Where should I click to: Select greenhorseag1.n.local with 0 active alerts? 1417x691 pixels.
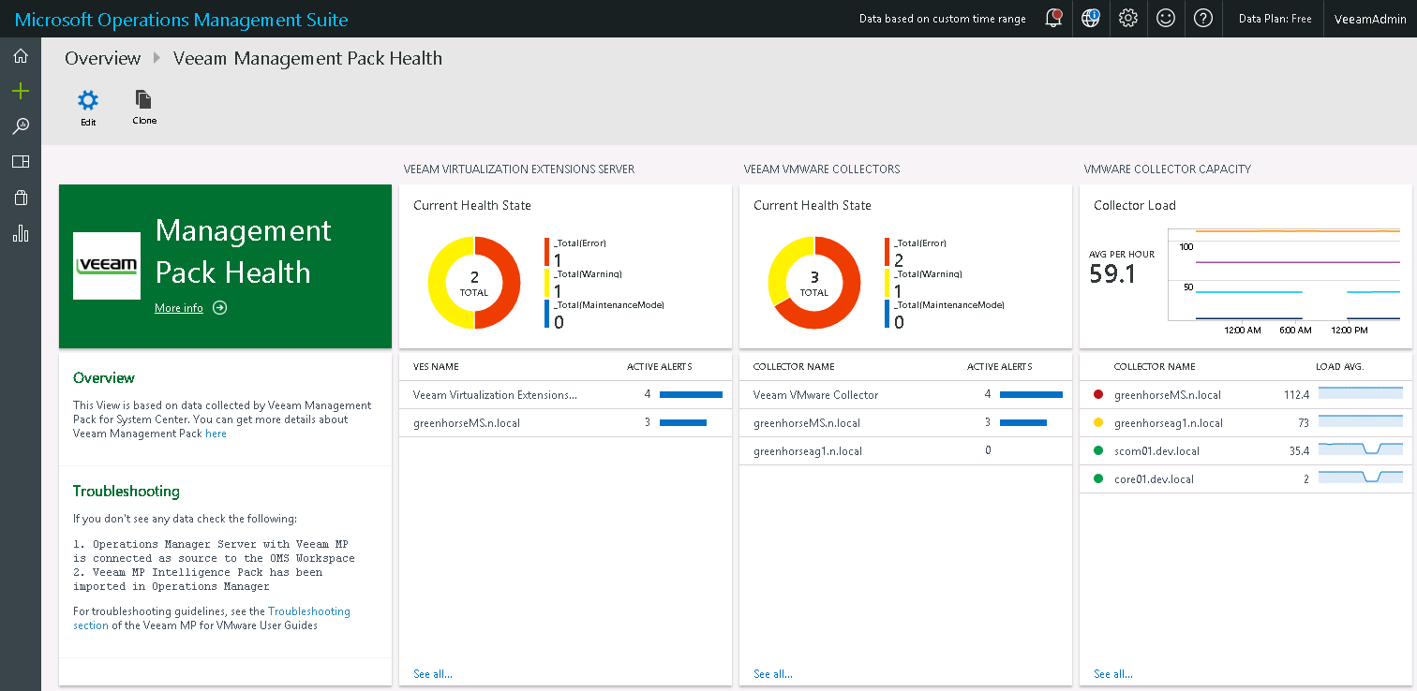coord(905,451)
